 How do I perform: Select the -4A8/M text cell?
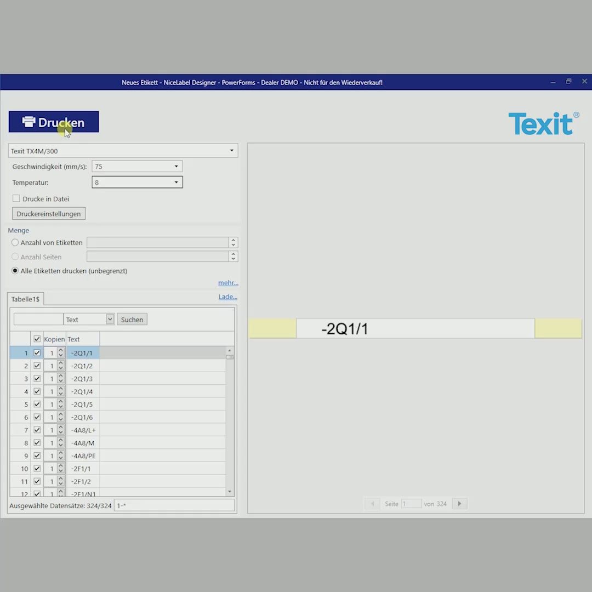(x=83, y=442)
